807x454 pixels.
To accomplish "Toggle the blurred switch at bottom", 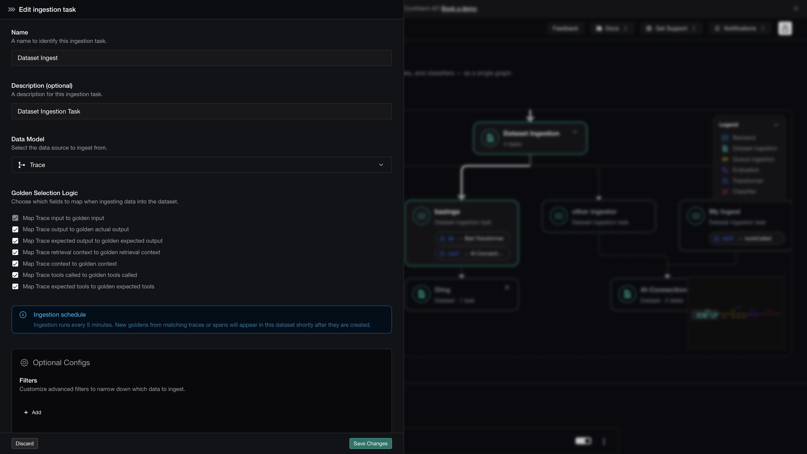I will pos(583,441).
